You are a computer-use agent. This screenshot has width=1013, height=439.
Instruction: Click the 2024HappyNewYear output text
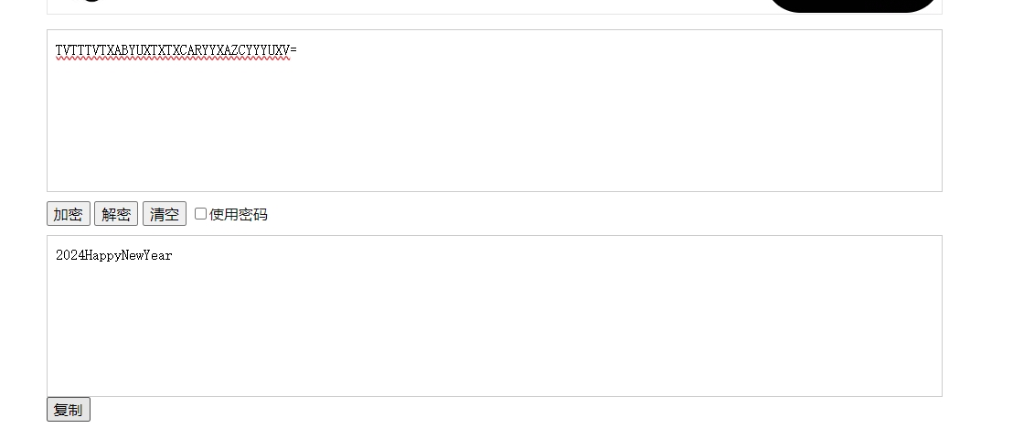point(113,255)
